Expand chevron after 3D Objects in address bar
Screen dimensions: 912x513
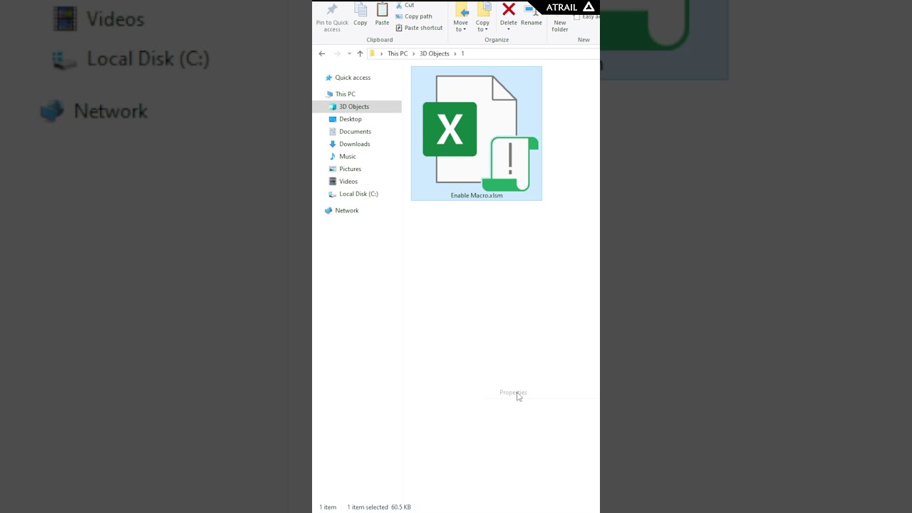455,53
